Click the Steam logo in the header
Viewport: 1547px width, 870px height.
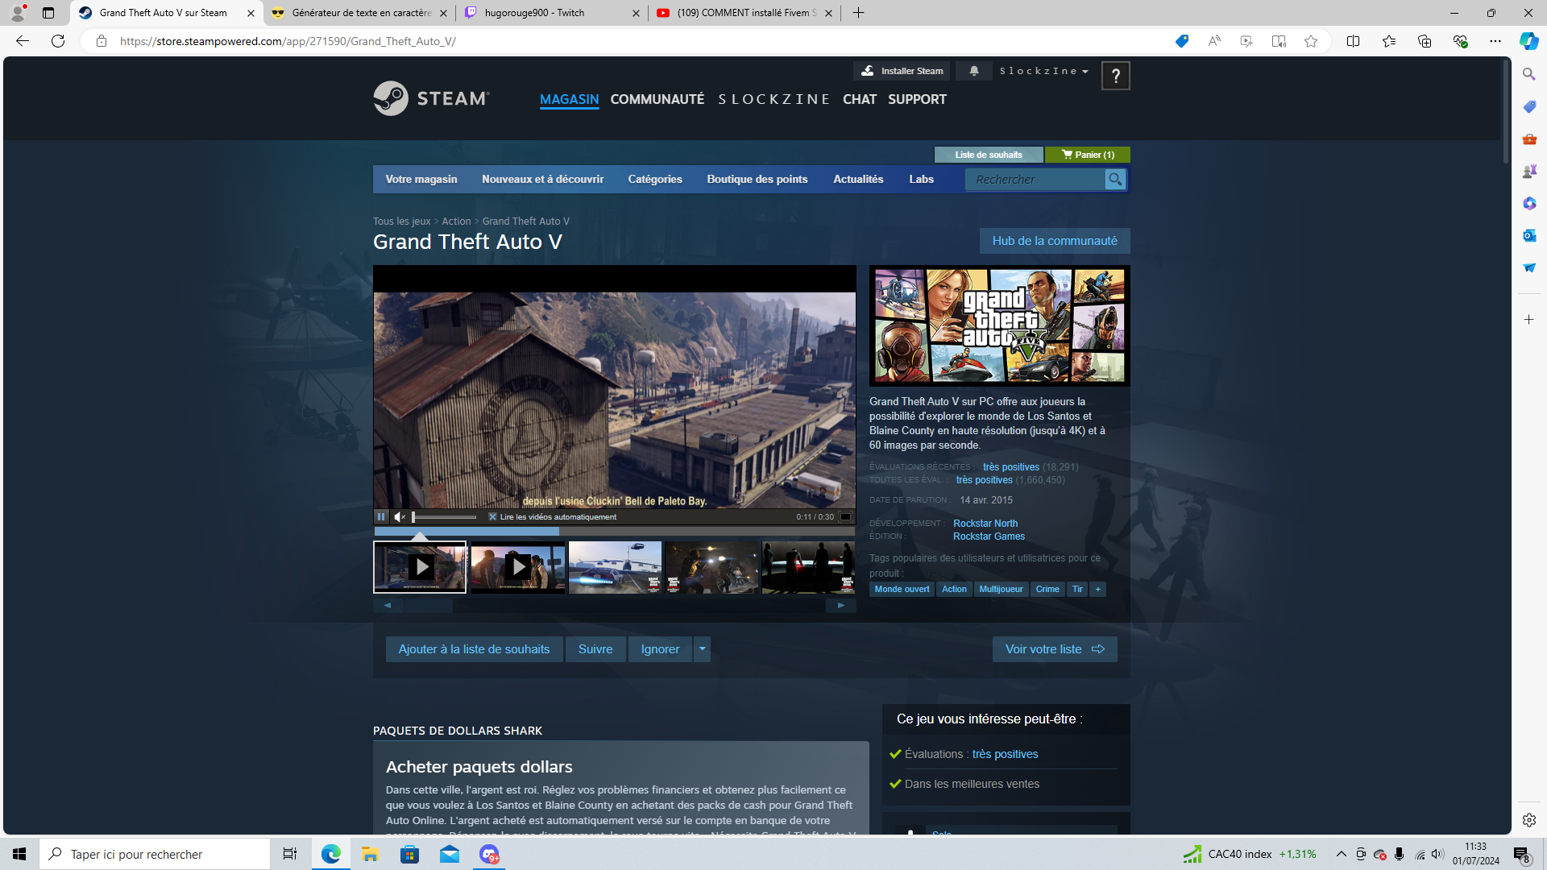pyautogui.click(x=431, y=98)
